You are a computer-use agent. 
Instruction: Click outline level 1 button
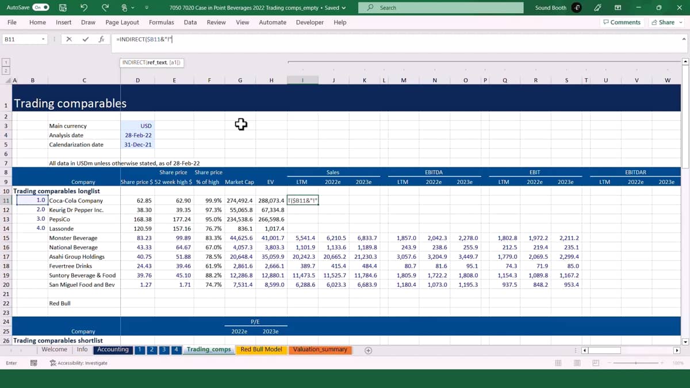(6, 62)
